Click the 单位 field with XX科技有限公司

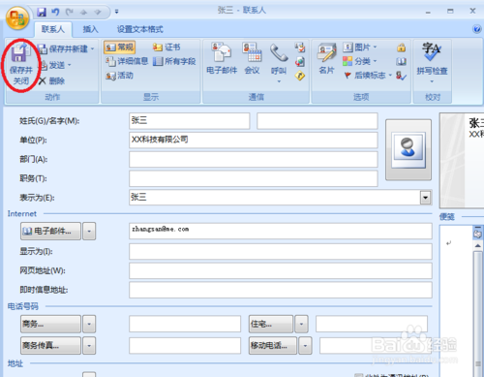click(x=254, y=140)
